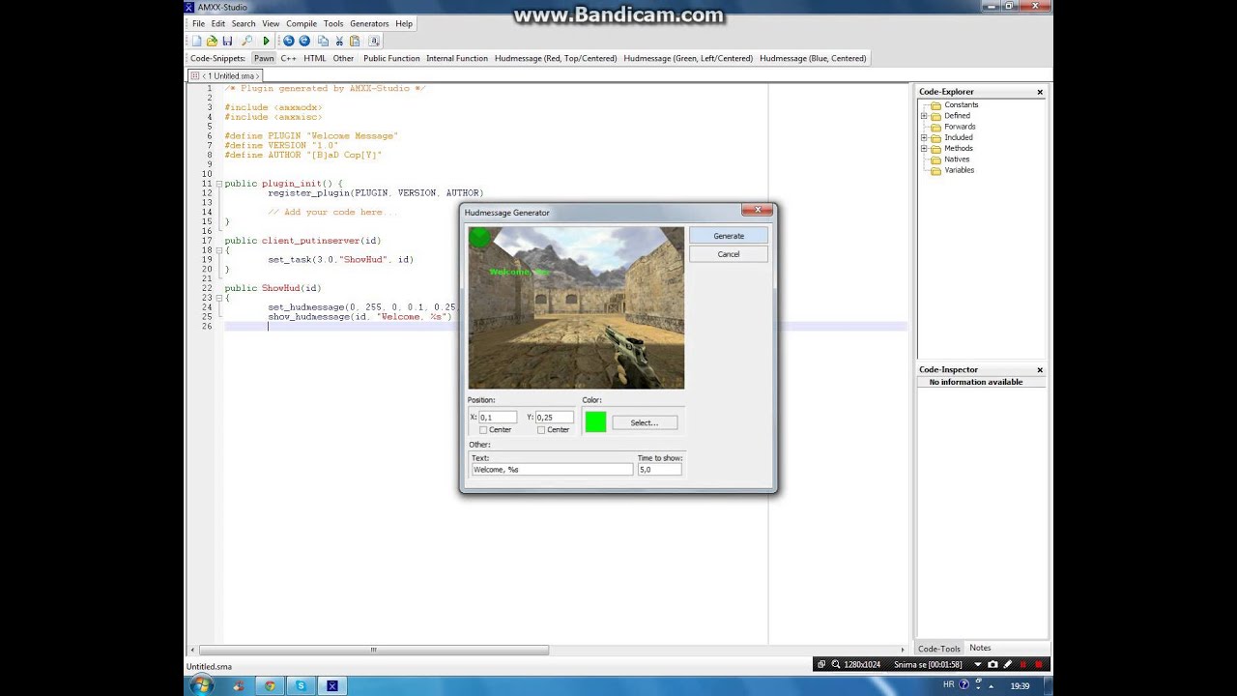Click the Undo blue arrow icon

[x=289, y=41]
